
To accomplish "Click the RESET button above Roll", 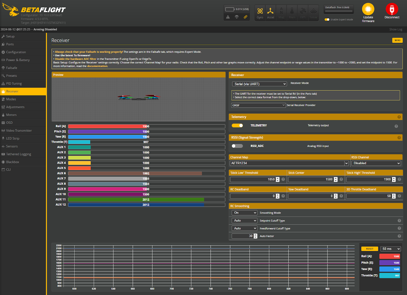I will tap(369, 249).
